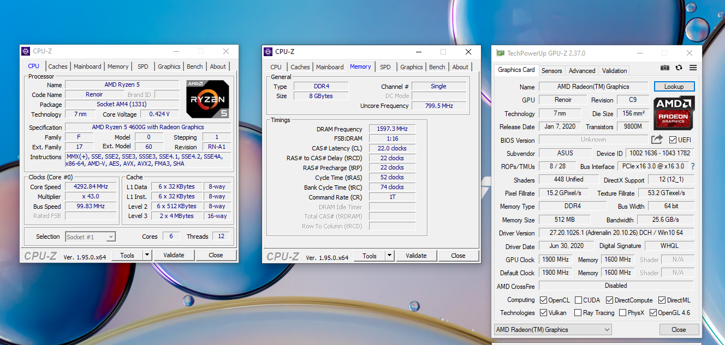Open the Socket #1 selection dropdown
The height and width of the screenshot is (345, 725).
tap(90, 237)
